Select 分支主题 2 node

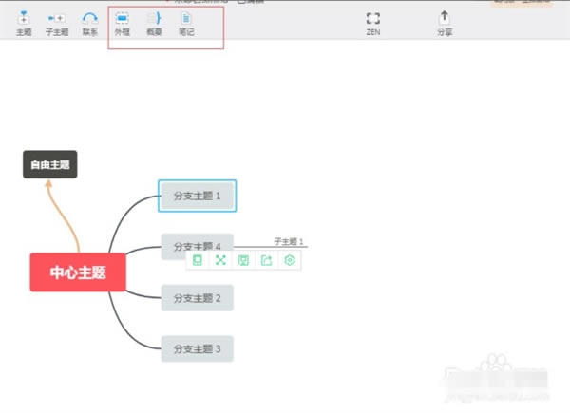pyautogui.click(x=197, y=298)
